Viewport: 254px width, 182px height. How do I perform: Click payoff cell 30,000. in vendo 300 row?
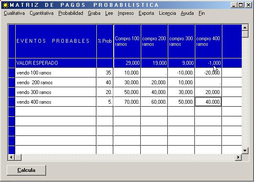point(181,92)
